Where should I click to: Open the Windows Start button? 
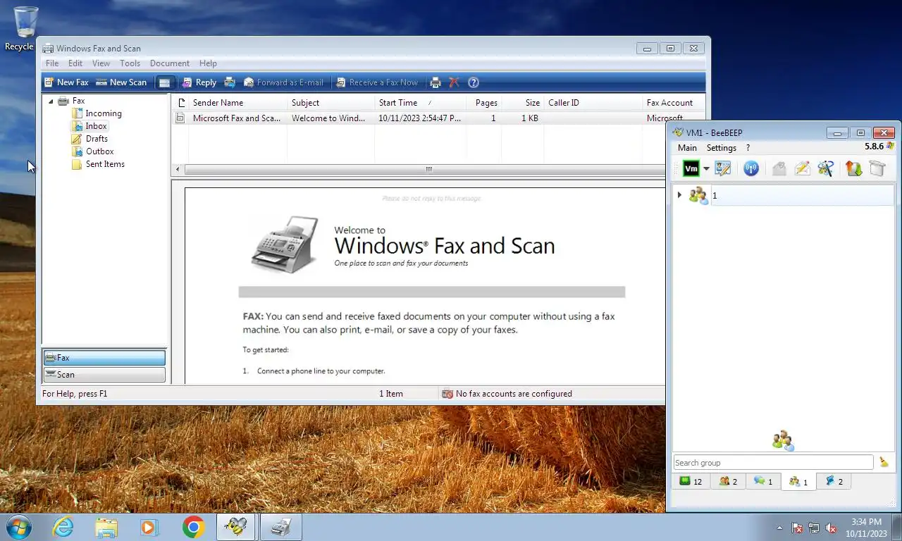[x=19, y=527]
